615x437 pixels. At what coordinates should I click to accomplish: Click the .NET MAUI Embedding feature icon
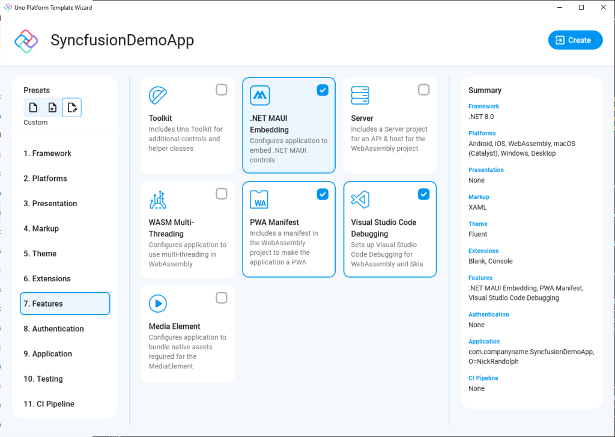tap(259, 95)
